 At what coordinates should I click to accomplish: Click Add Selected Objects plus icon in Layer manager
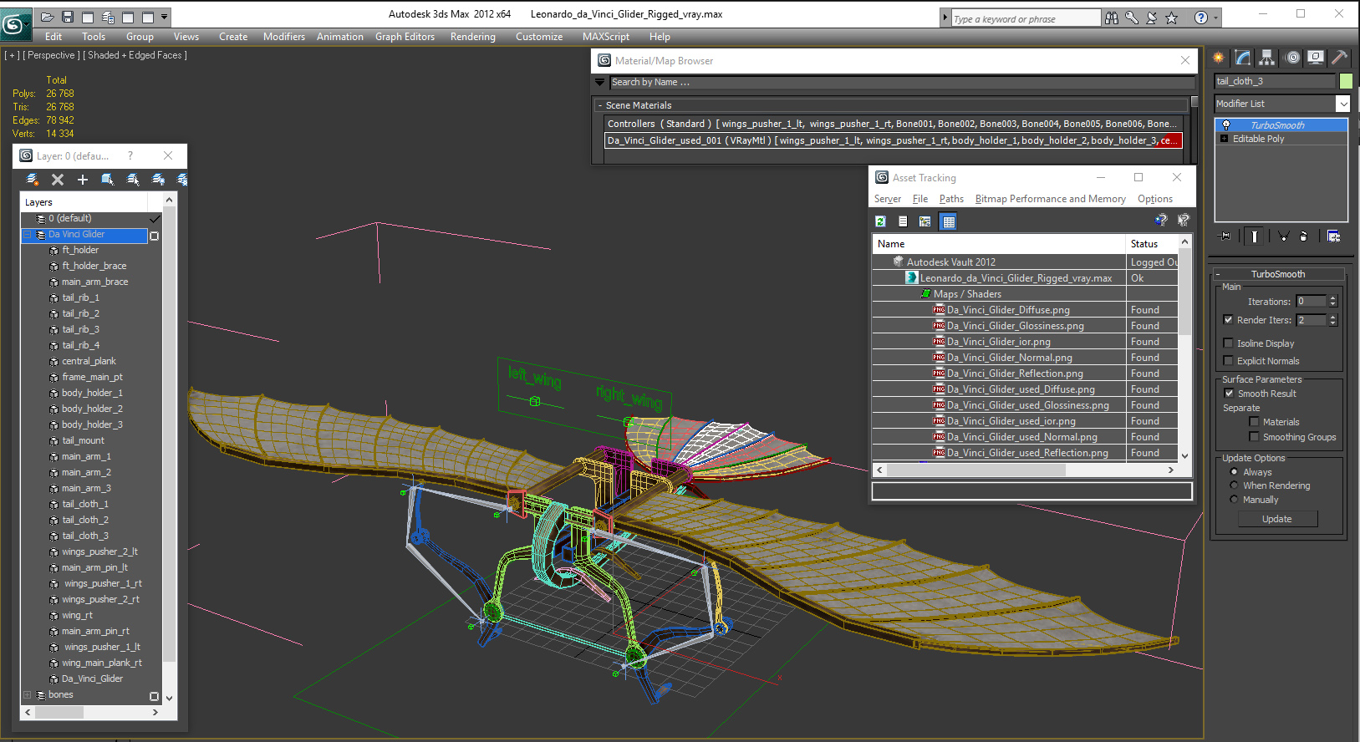pyautogui.click(x=83, y=179)
